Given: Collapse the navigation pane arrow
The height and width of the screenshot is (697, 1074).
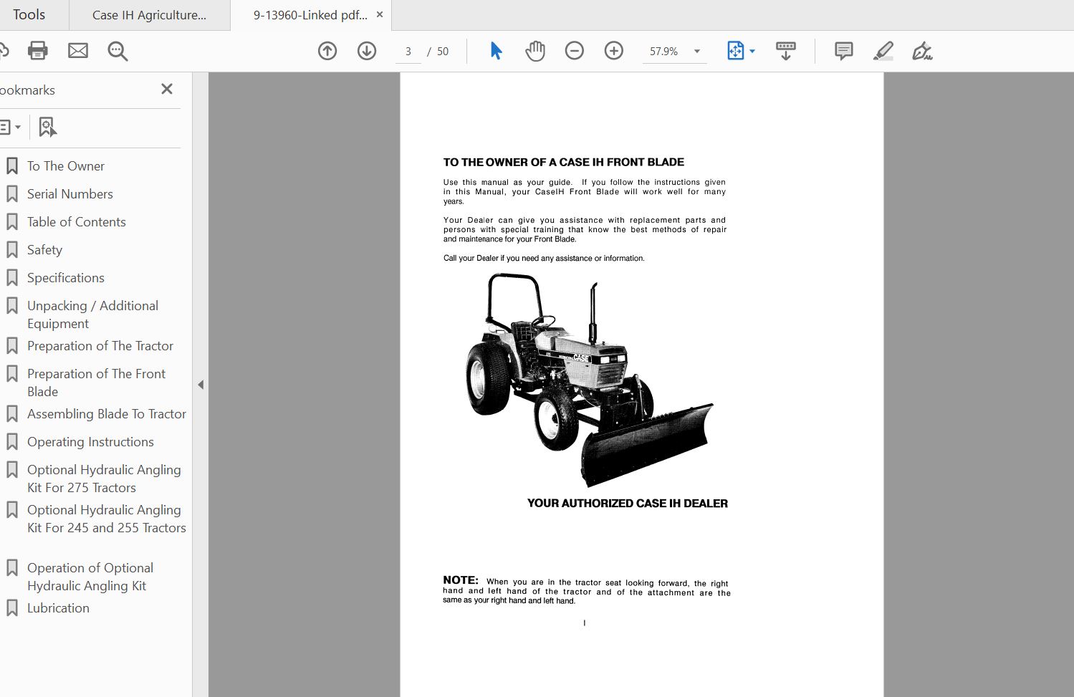Looking at the screenshot, I should (201, 385).
